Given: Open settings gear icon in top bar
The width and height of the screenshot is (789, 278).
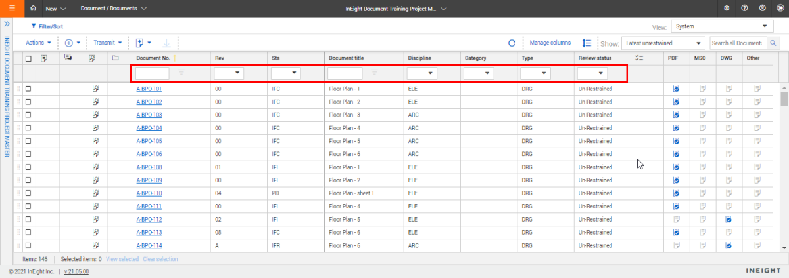Looking at the screenshot, I should pyautogui.click(x=726, y=9).
